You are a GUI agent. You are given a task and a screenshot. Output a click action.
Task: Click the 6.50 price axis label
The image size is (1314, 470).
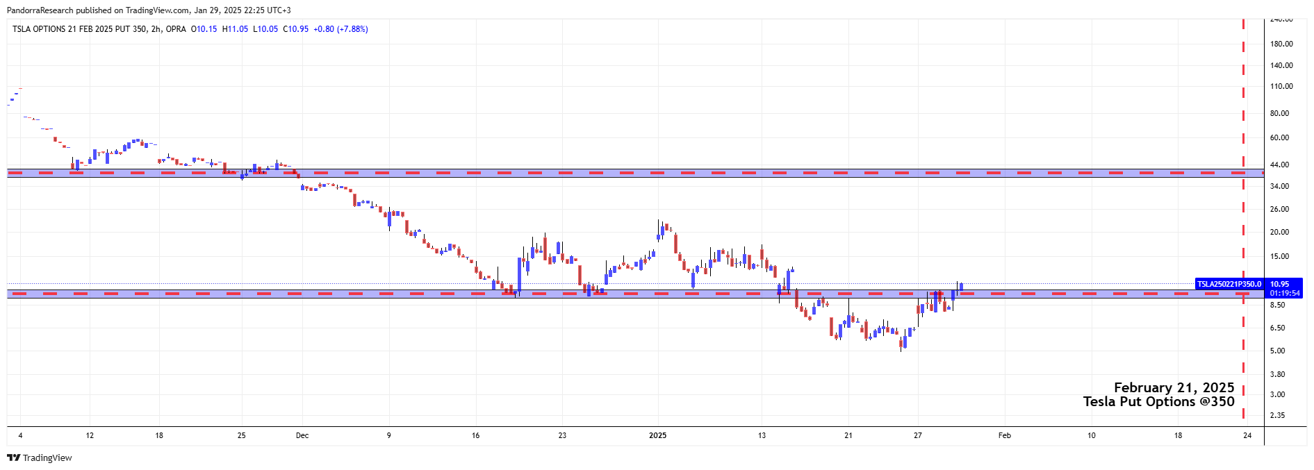(1277, 328)
